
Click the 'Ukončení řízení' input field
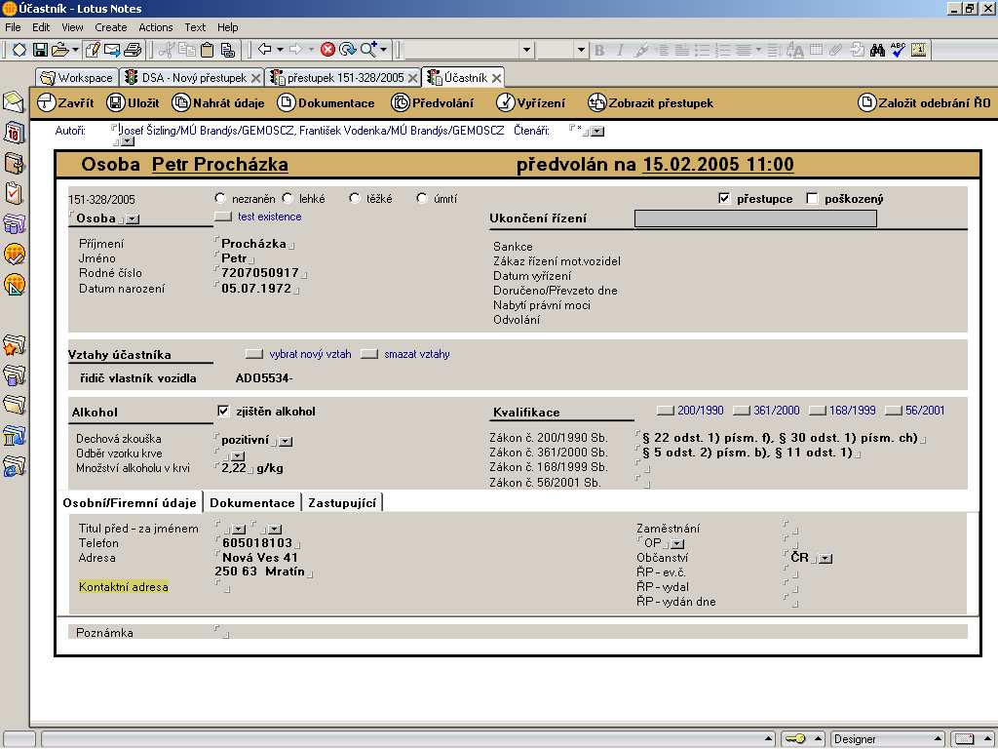755,218
